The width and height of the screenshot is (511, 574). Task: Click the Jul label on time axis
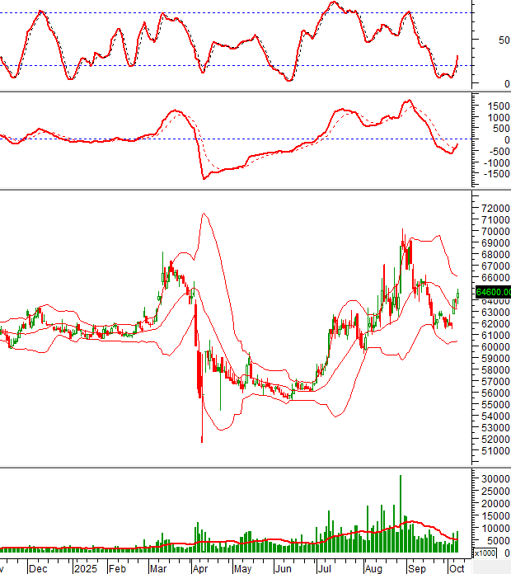[x=325, y=568]
